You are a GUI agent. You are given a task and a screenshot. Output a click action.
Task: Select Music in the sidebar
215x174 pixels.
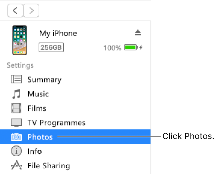(75, 94)
